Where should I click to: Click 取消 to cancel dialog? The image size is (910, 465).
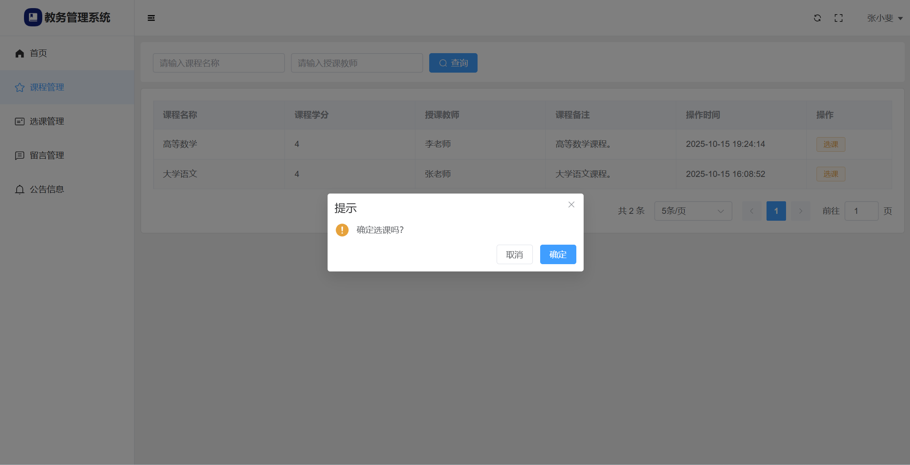click(x=514, y=254)
